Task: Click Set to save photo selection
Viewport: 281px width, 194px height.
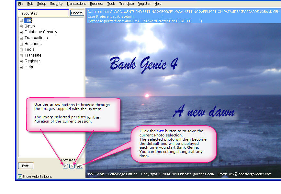Action: point(79,166)
